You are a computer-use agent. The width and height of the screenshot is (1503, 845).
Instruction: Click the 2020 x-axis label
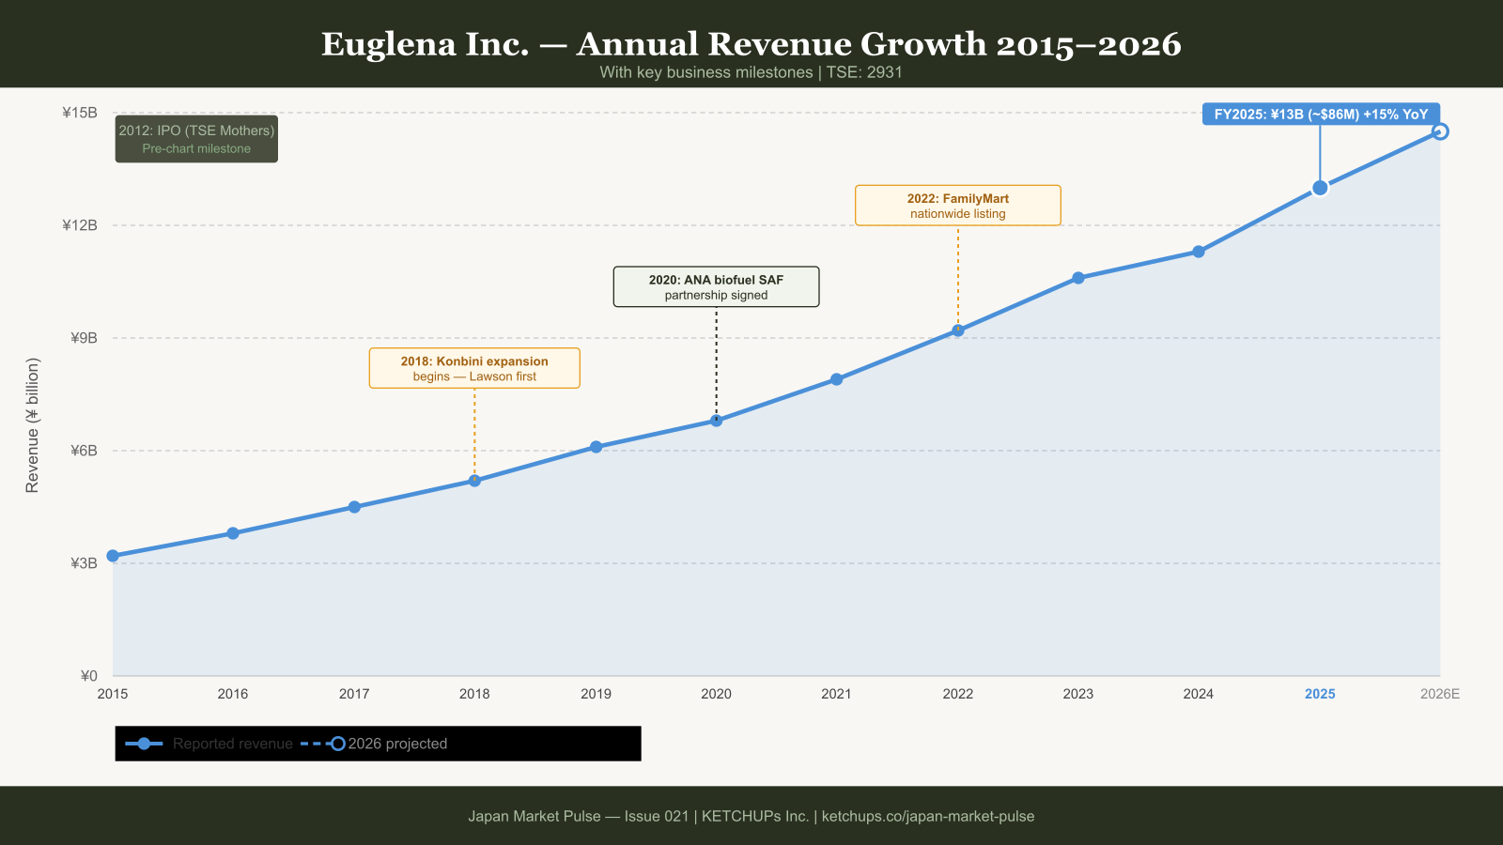(x=716, y=694)
